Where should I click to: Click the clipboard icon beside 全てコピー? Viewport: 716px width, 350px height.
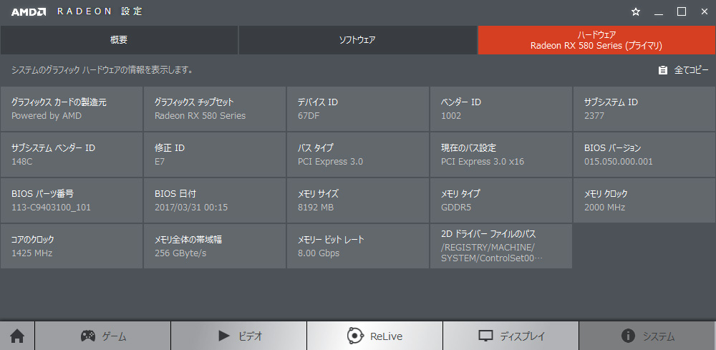[663, 70]
